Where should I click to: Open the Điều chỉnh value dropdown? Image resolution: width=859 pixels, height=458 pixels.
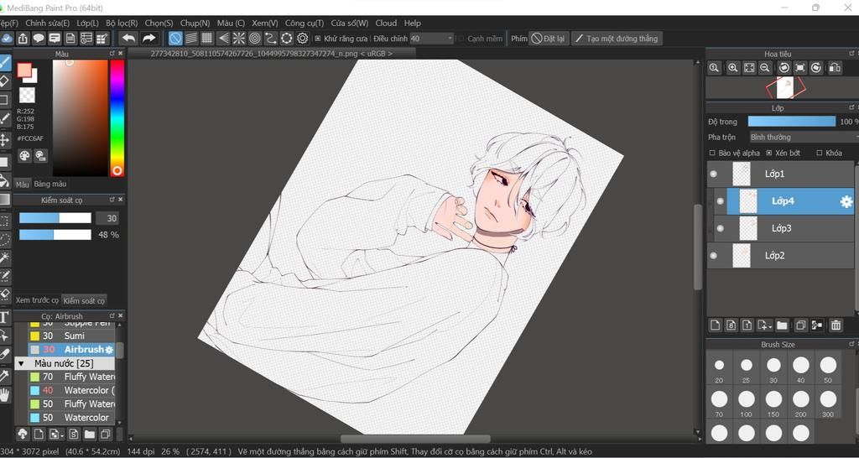click(x=432, y=39)
